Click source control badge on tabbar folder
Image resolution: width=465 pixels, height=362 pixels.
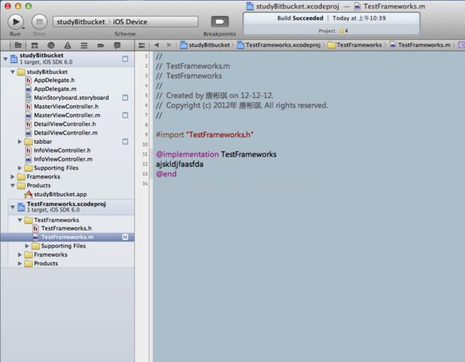(125, 142)
